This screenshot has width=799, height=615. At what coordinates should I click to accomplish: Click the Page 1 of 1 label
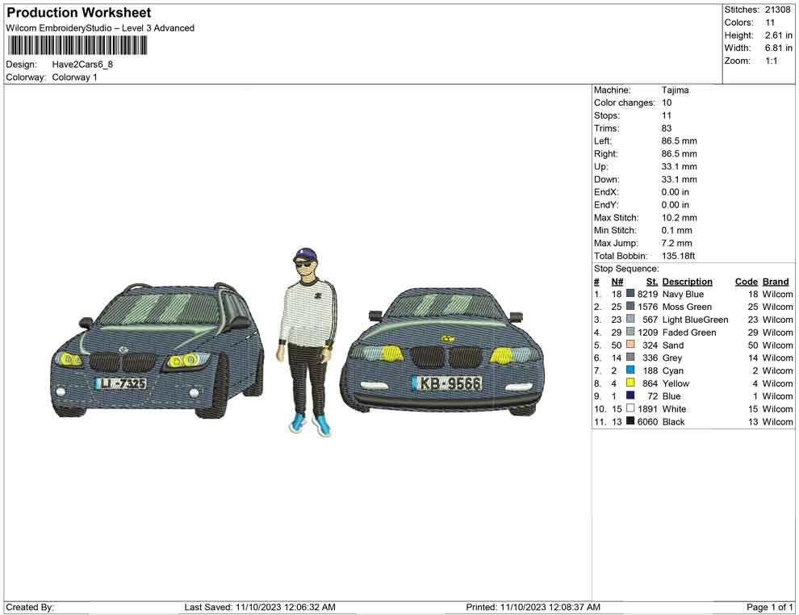click(x=768, y=606)
